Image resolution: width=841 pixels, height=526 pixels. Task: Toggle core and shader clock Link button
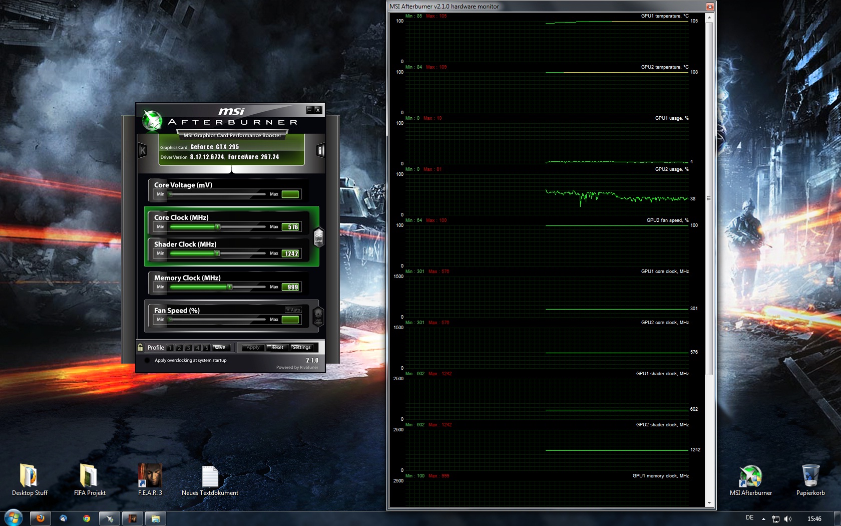click(x=318, y=237)
